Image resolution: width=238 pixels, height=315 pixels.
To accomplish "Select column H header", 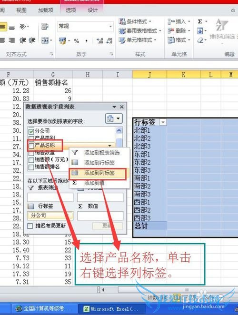I will pyautogui.click(x=88, y=75).
